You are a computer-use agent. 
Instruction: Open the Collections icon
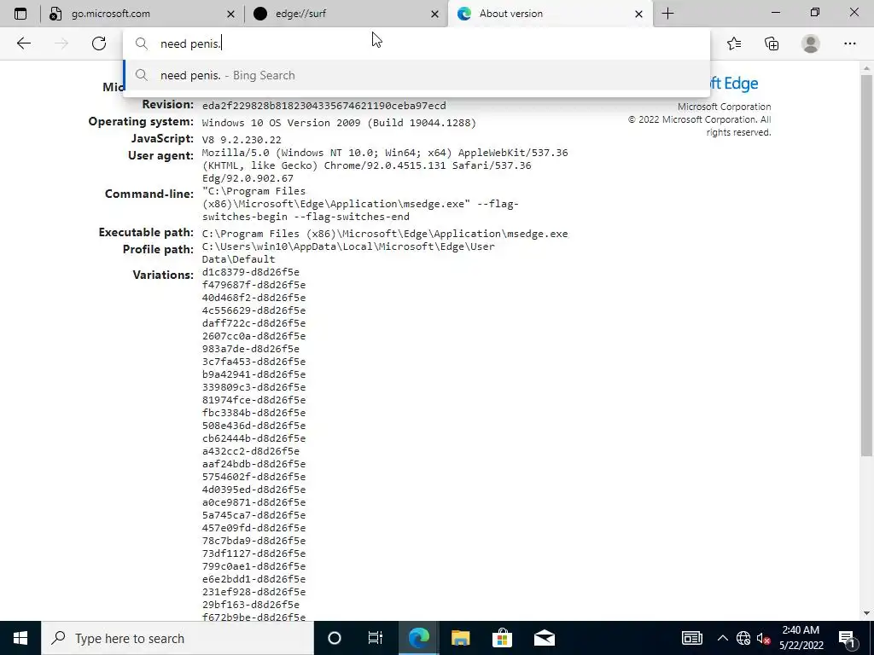click(x=772, y=43)
